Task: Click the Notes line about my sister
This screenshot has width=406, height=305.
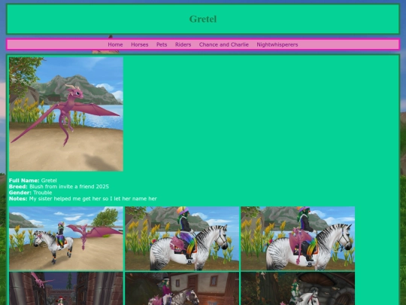Action: point(83,199)
